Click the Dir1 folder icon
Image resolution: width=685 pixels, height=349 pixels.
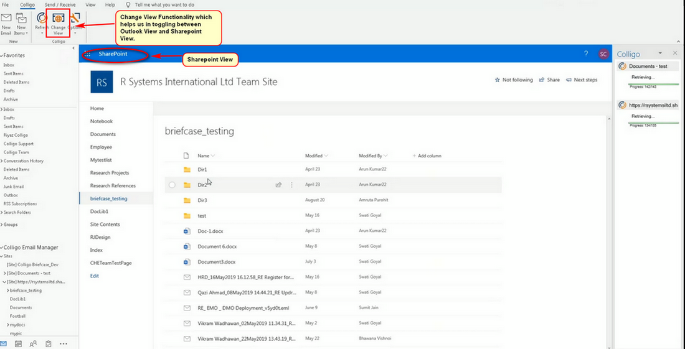pyautogui.click(x=187, y=169)
